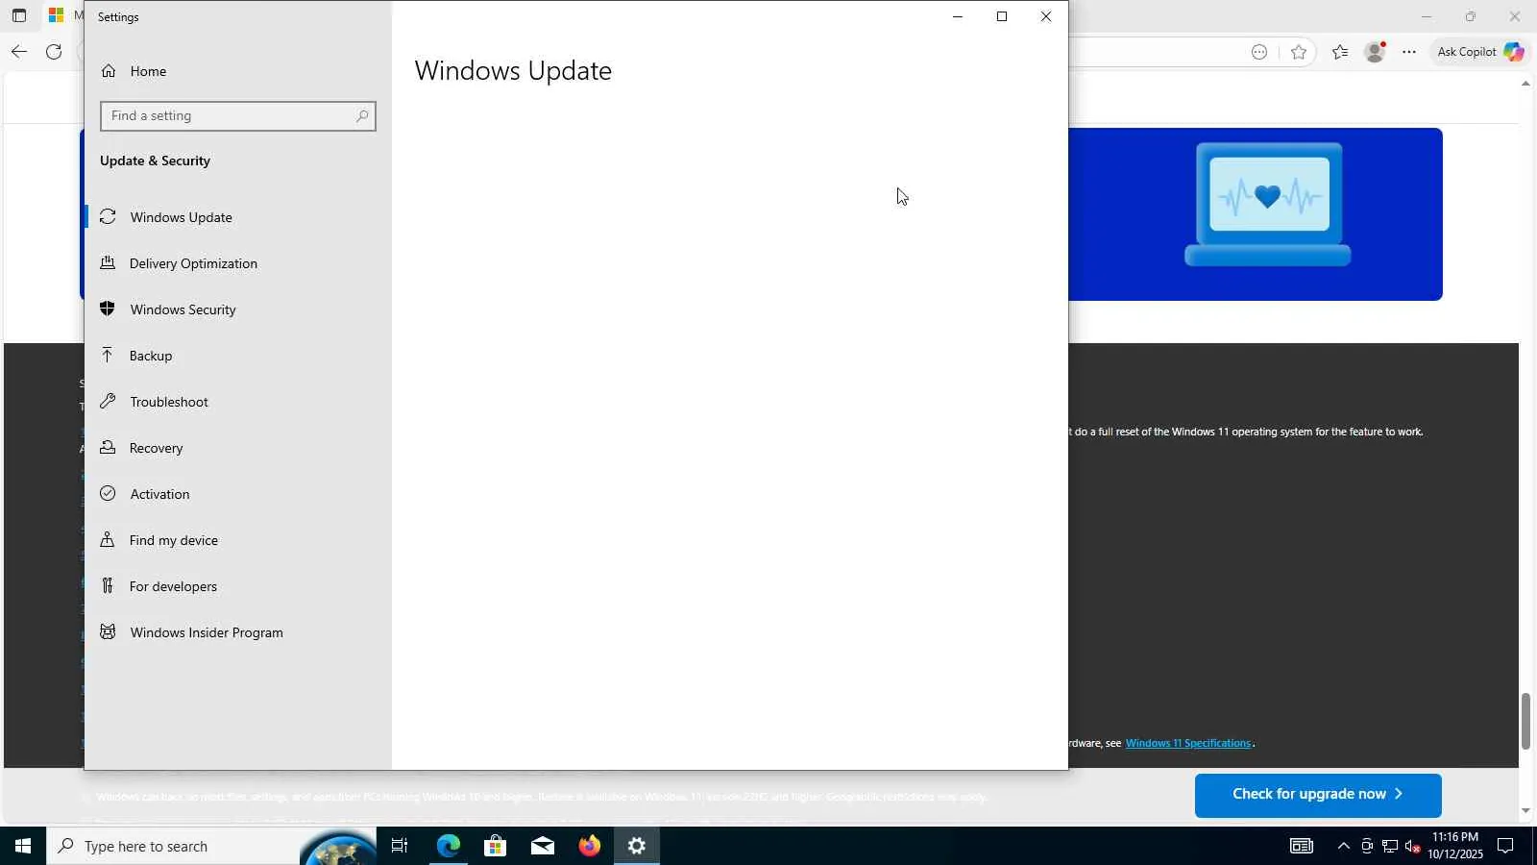Show hidden system tray icons

[1344, 846]
